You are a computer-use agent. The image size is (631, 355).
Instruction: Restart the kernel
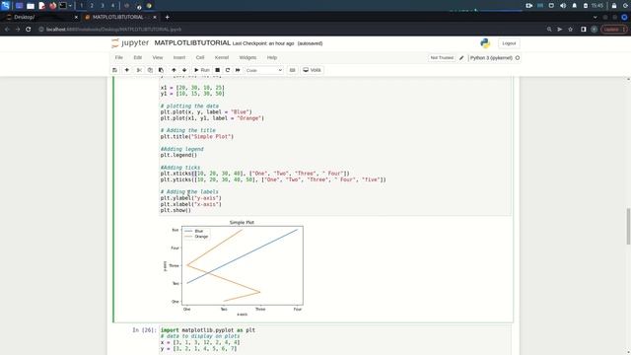point(228,70)
